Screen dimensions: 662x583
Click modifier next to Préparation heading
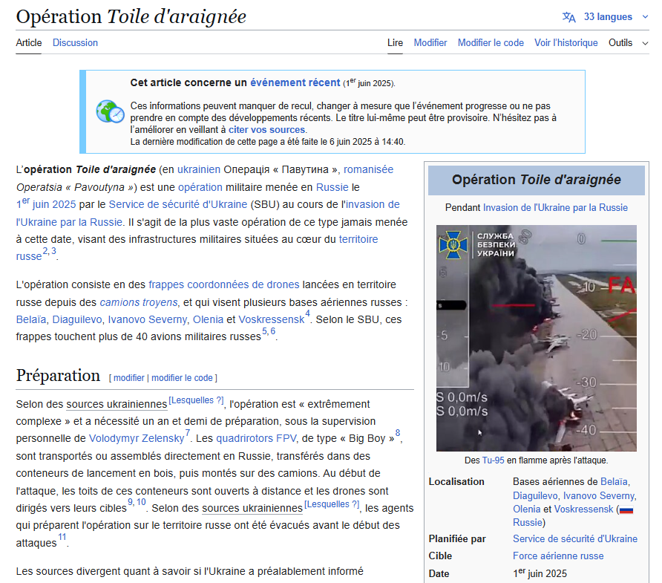129,378
